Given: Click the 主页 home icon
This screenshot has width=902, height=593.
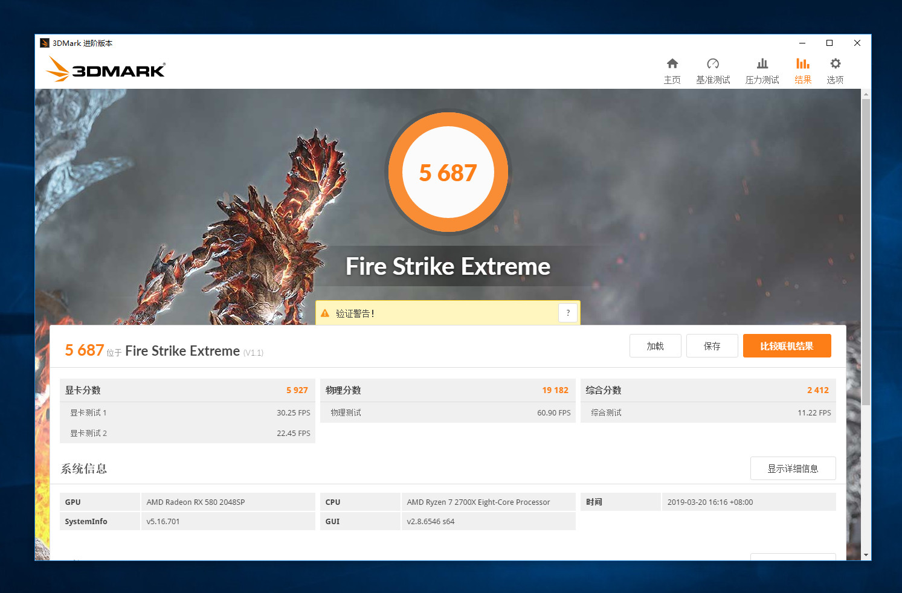Looking at the screenshot, I should point(672,68).
